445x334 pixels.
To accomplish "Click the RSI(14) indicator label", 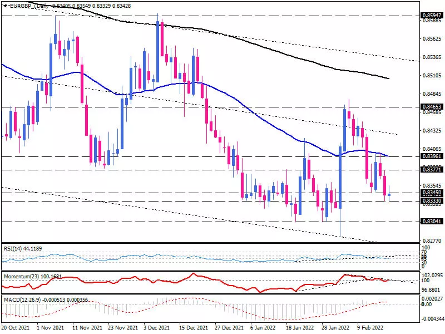I will coord(22,248).
